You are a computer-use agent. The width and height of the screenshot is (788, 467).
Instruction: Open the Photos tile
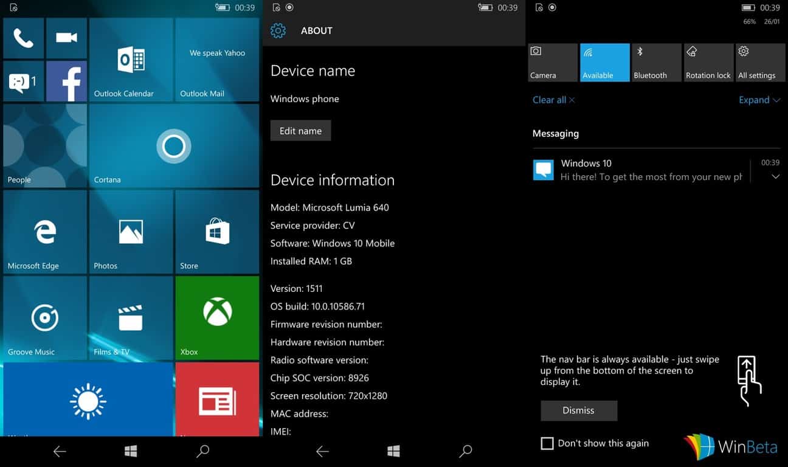point(131,231)
